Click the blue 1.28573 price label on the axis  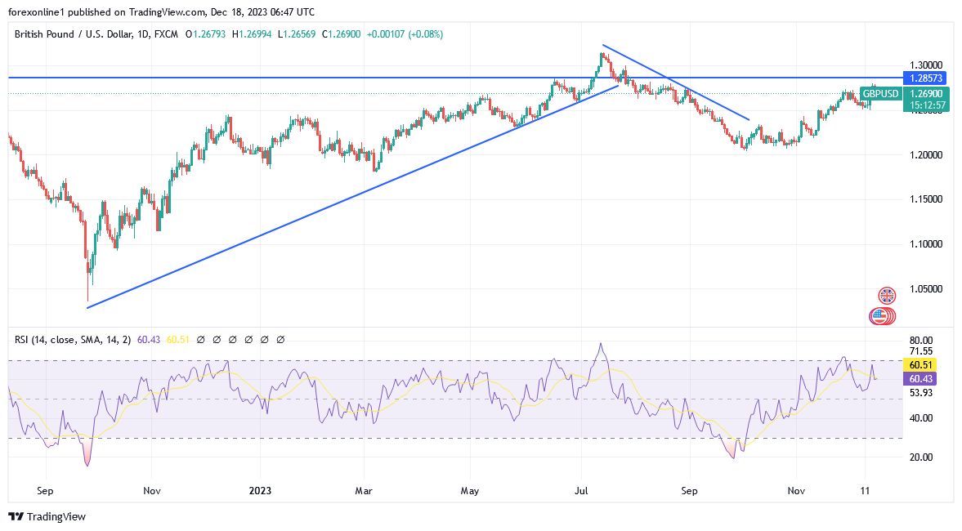924,78
